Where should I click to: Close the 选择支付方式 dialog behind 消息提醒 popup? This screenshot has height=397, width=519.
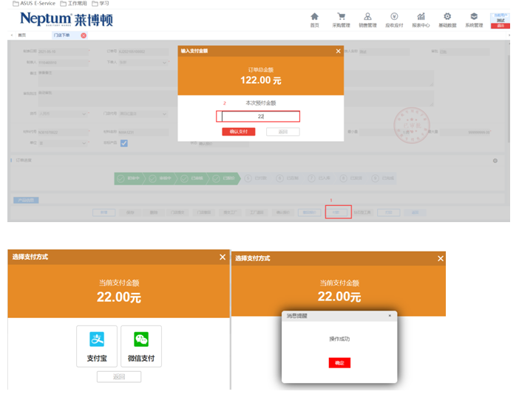pos(440,258)
